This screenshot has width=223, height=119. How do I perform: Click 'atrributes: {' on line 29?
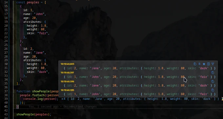pos(34,60)
